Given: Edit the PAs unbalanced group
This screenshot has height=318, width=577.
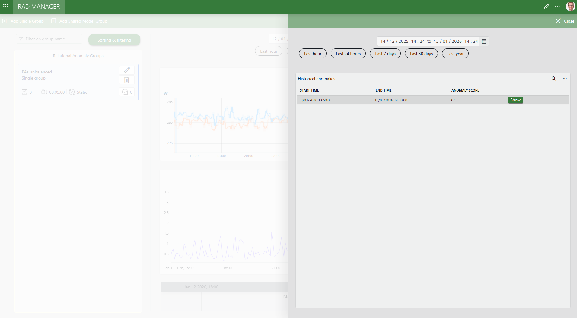Looking at the screenshot, I should 127,70.
